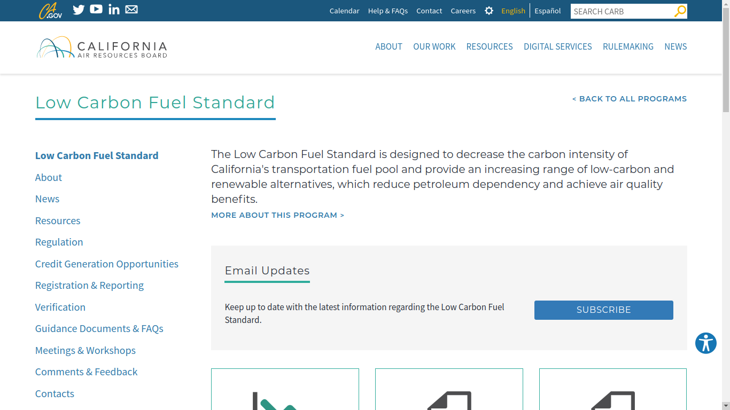Open the Rulemaking menu
Viewport: 730px width, 410px height.
click(x=628, y=46)
